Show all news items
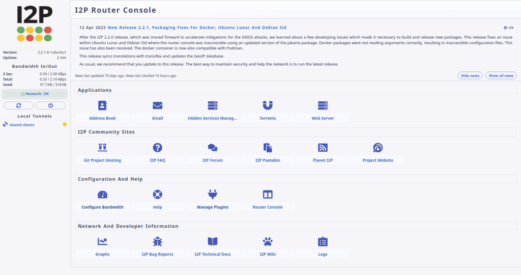The height and width of the screenshot is (275, 521). point(501,75)
